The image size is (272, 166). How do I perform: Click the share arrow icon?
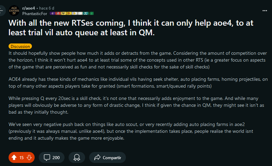click(97, 157)
